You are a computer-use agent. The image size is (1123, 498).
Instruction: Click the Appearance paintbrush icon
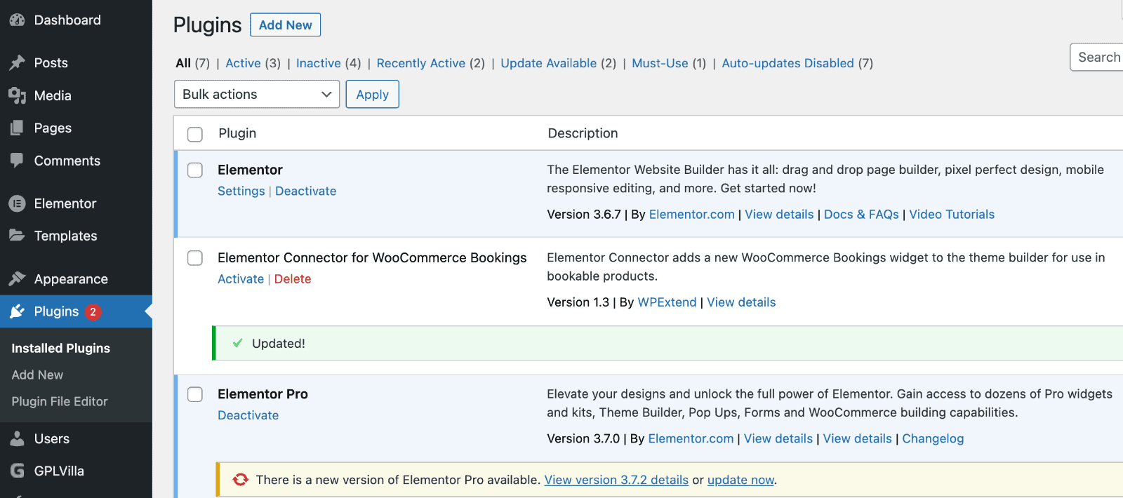tap(17, 278)
